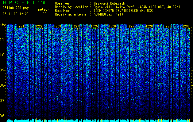This screenshot has width=193, height=122.
Task: Click the 0.8 kHz axis tick label
Action: (x=3, y=85)
